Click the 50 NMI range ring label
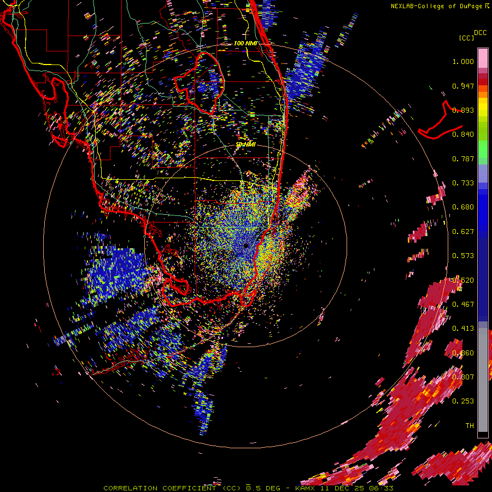Image resolution: width=492 pixels, height=492 pixels. point(245,144)
